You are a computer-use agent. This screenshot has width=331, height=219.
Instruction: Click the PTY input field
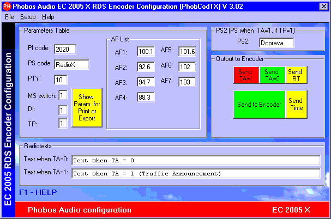pyautogui.click(x=61, y=80)
